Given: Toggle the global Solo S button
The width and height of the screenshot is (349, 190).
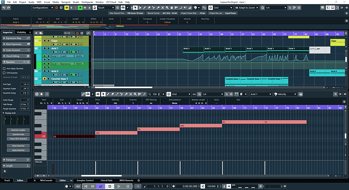Looking at the screenshot, I should tap(71, 8).
